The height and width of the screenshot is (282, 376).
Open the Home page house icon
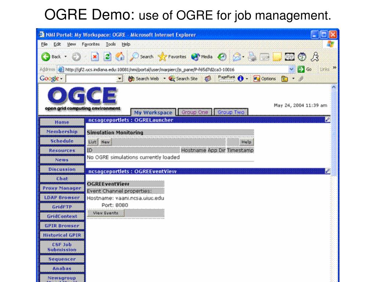[x=120, y=57]
